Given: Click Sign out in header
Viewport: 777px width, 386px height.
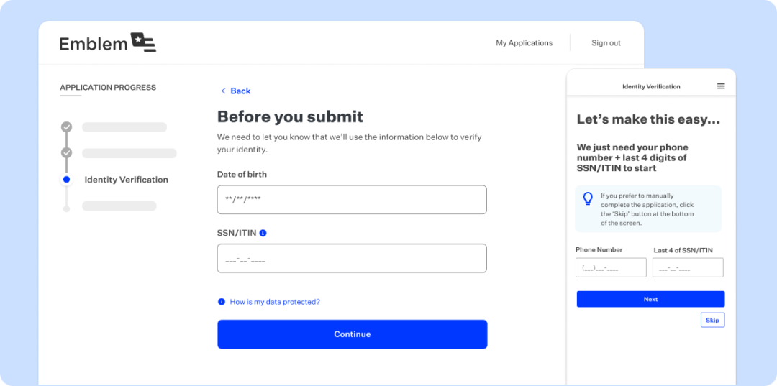Looking at the screenshot, I should (x=606, y=43).
